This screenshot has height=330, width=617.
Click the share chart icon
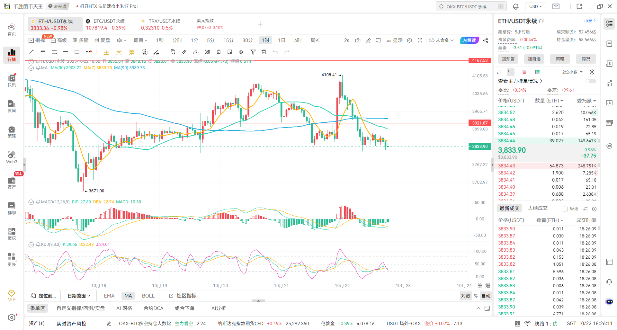pyautogui.click(x=486, y=40)
